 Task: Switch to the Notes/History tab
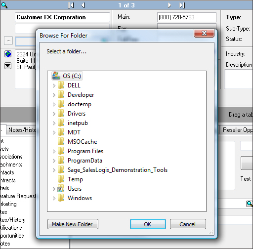(22, 130)
